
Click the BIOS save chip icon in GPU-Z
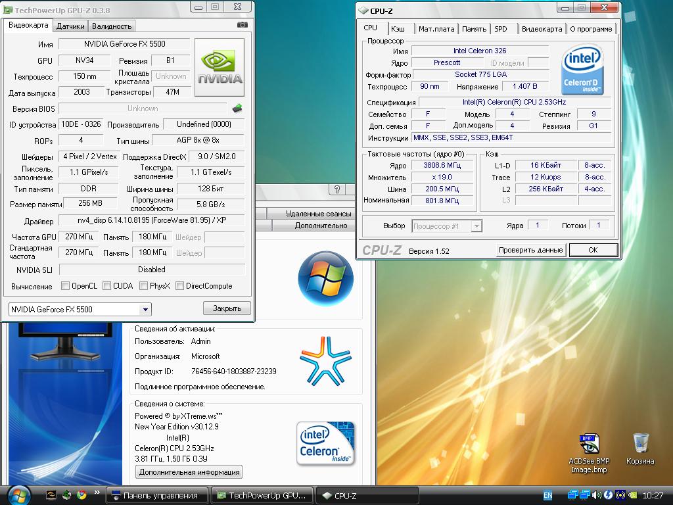point(237,108)
